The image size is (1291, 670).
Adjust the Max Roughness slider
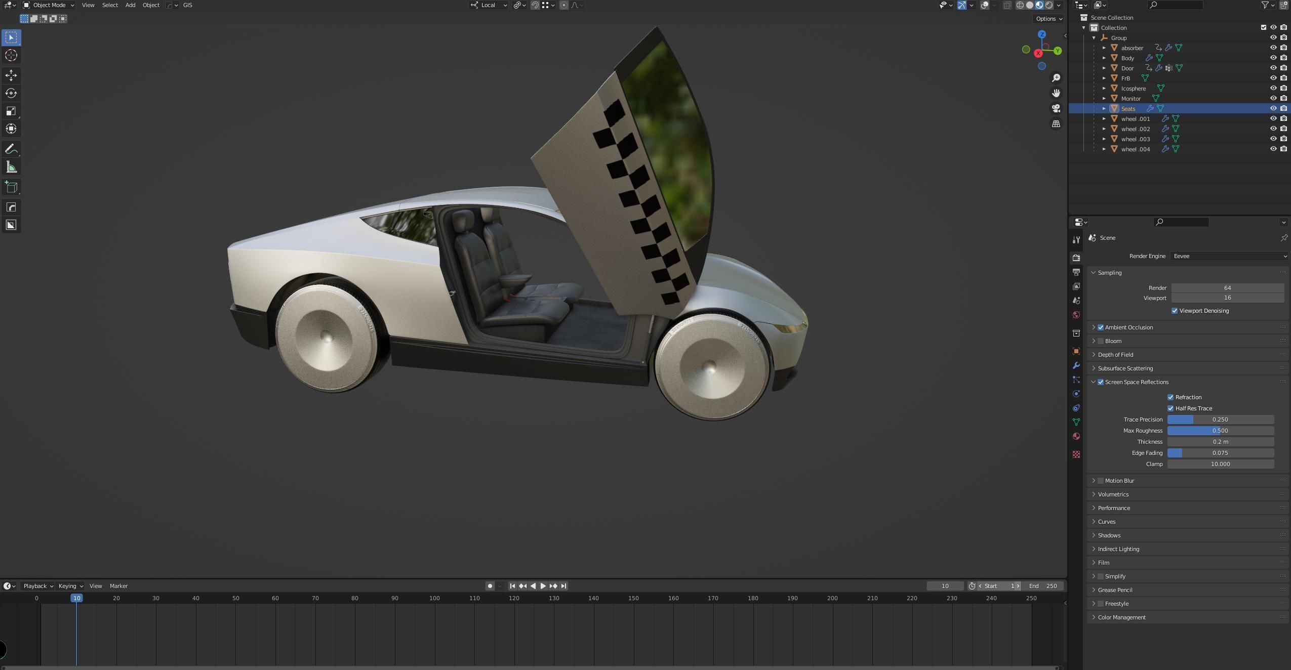click(x=1221, y=431)
